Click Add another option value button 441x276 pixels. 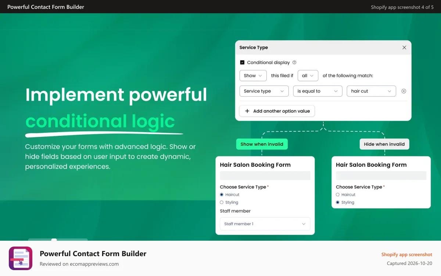(x=277, y=111)
